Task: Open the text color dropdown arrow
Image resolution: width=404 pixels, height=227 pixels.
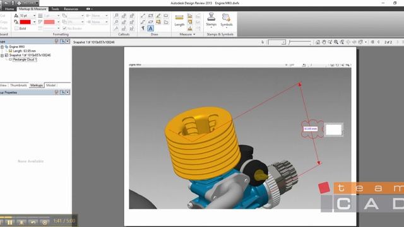Action: 34,22
